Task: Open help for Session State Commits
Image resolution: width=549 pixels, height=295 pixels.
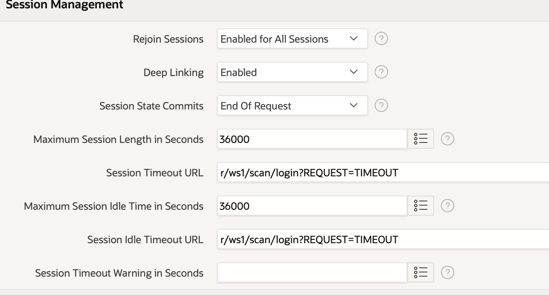Action: (x=381, y=106)
